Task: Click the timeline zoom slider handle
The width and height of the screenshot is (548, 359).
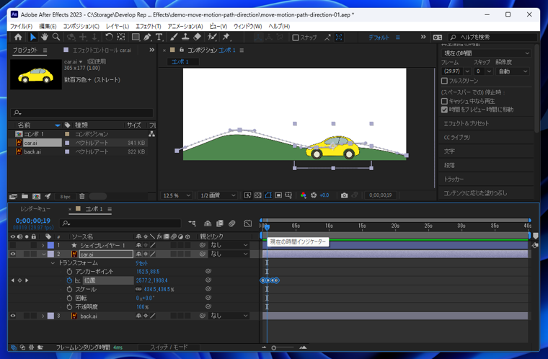Action: pyautogui.click(x=274, y=347)
